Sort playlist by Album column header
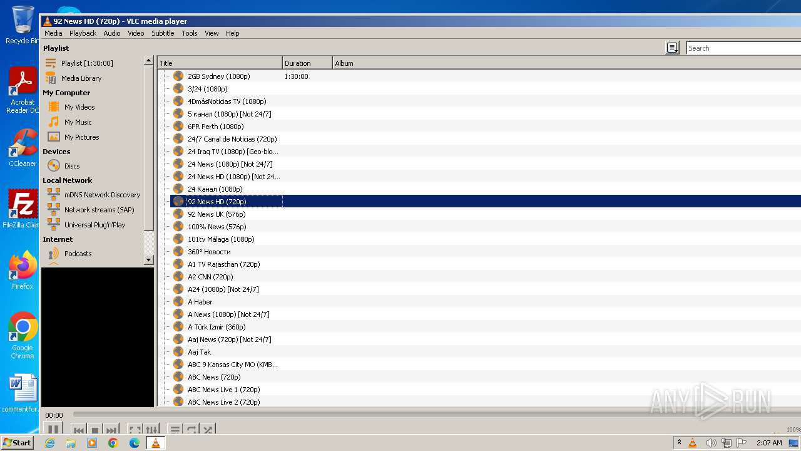The height and width of the screenshot is (451, 801). 566,63
